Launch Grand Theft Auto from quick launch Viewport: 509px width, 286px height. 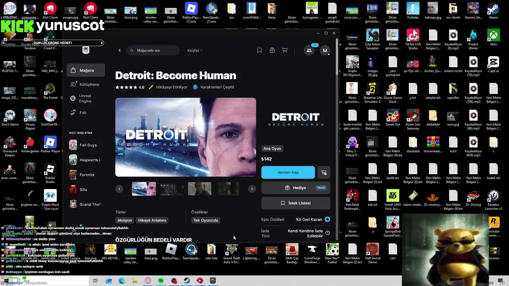point(85,204)
